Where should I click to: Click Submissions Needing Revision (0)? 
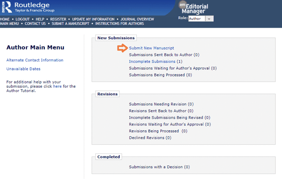click(x=161, y=104)
